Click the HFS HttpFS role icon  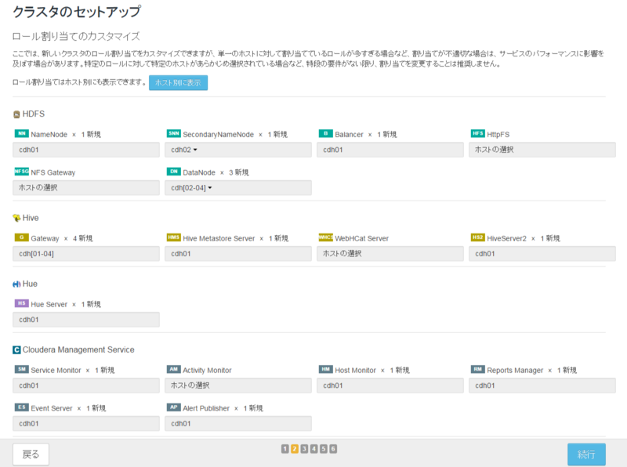click(x=477, y=133)
